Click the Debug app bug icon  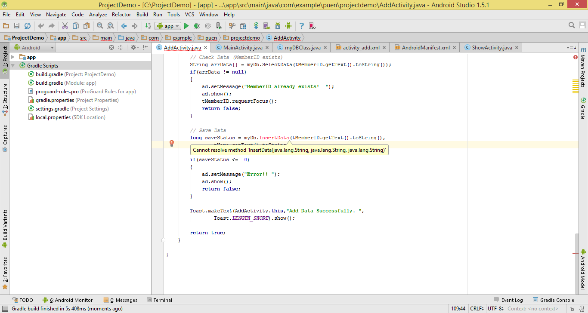click(x=197, y=26)
